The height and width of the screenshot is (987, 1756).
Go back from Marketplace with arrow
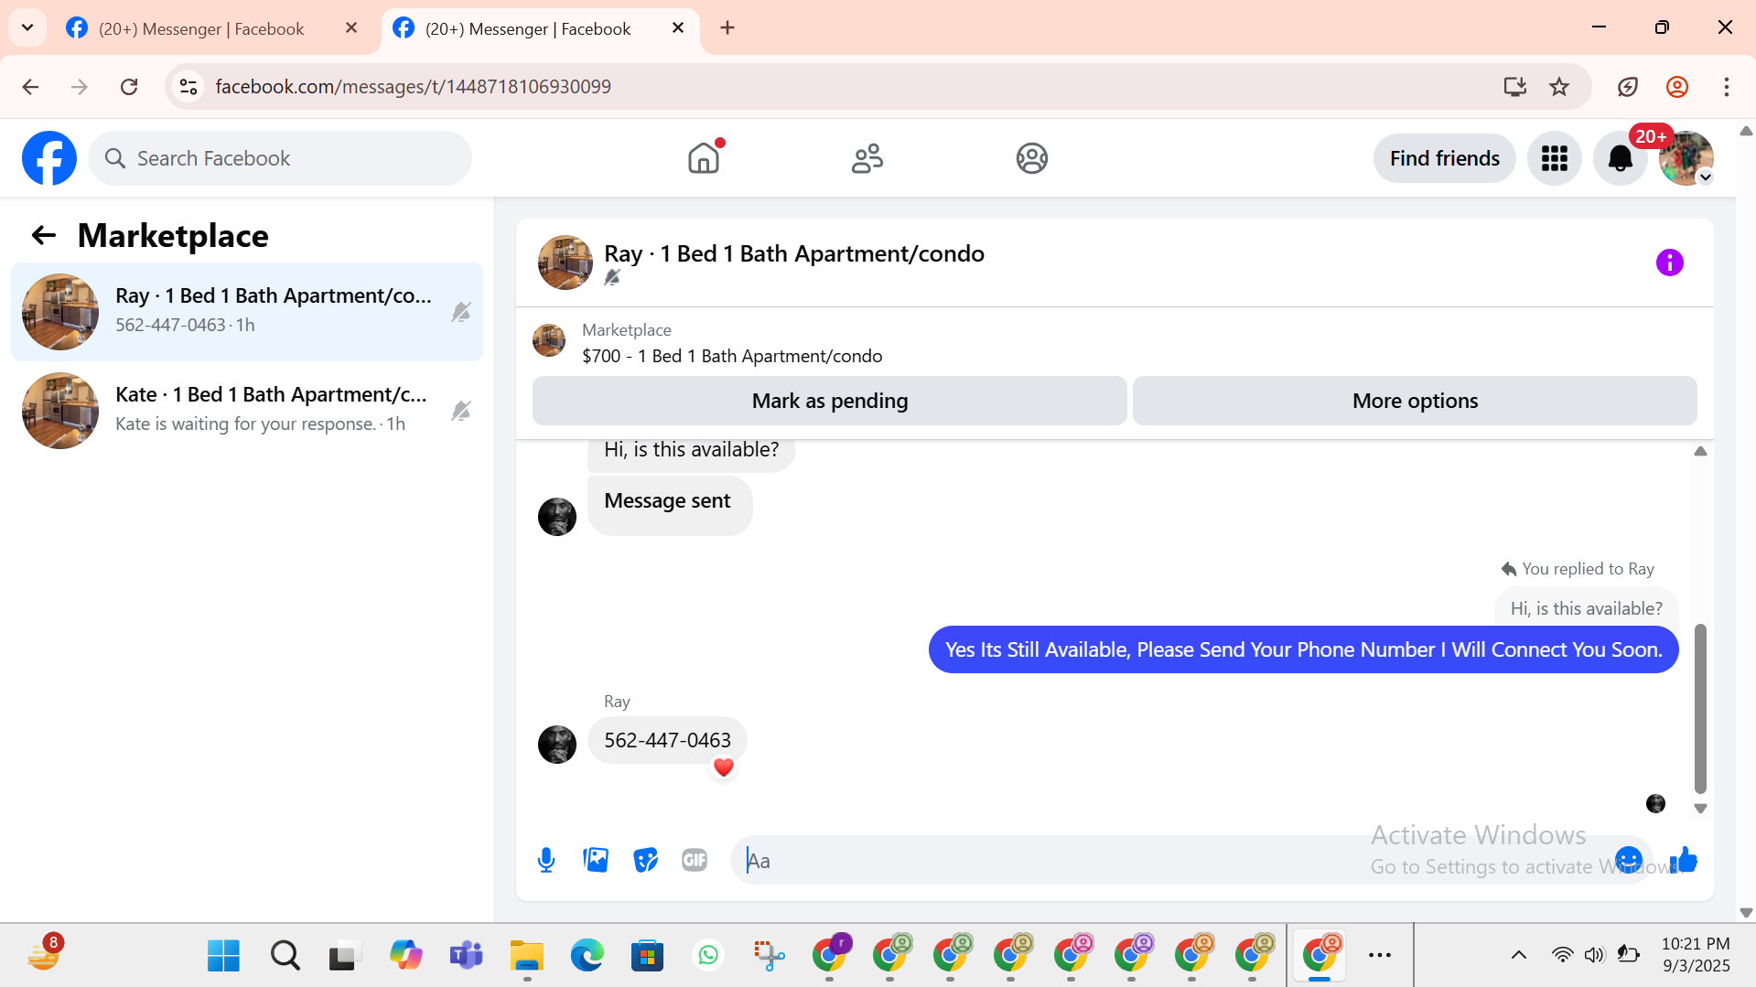pos(44,236)
